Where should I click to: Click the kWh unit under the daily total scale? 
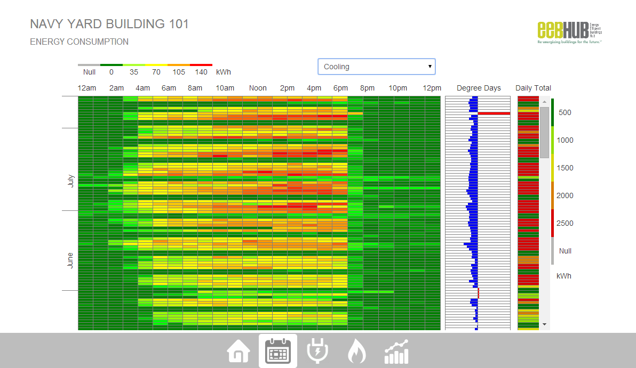coord(564,276)
